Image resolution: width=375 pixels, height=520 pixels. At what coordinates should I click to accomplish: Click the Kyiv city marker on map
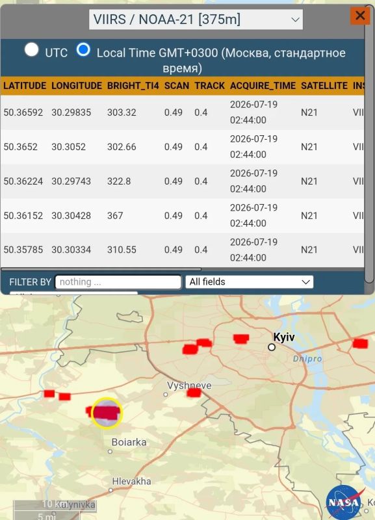point(272,347)
